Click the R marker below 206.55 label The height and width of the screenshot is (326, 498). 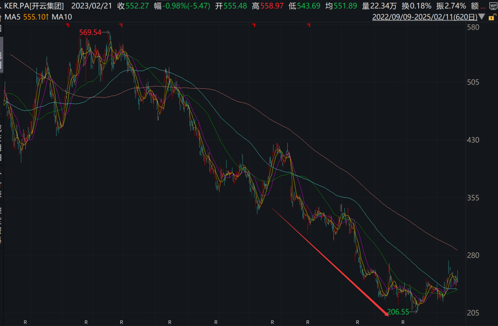pyautogui.click(x=403, y=321)
